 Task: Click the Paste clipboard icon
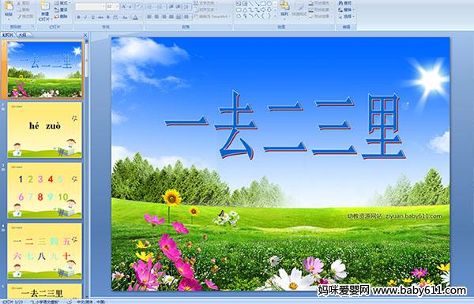click(9, 6)
